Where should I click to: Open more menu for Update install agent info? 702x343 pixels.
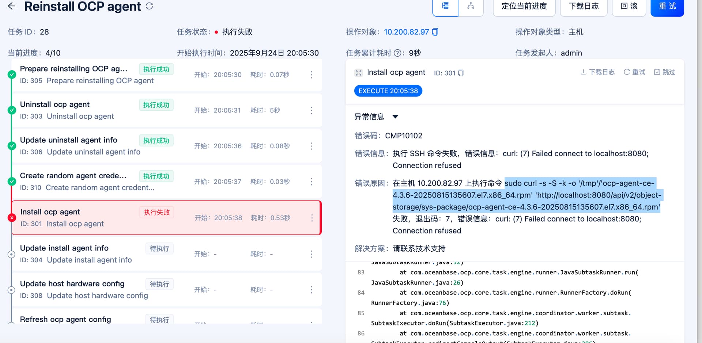coord(312,254)
